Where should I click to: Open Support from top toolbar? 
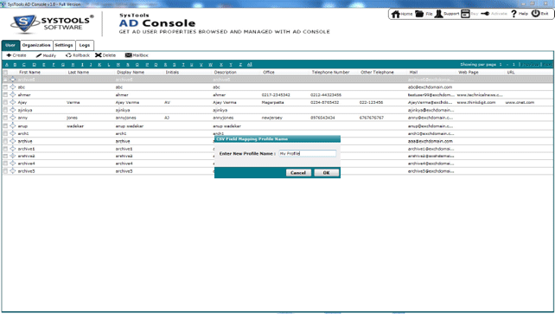point(447,14)
